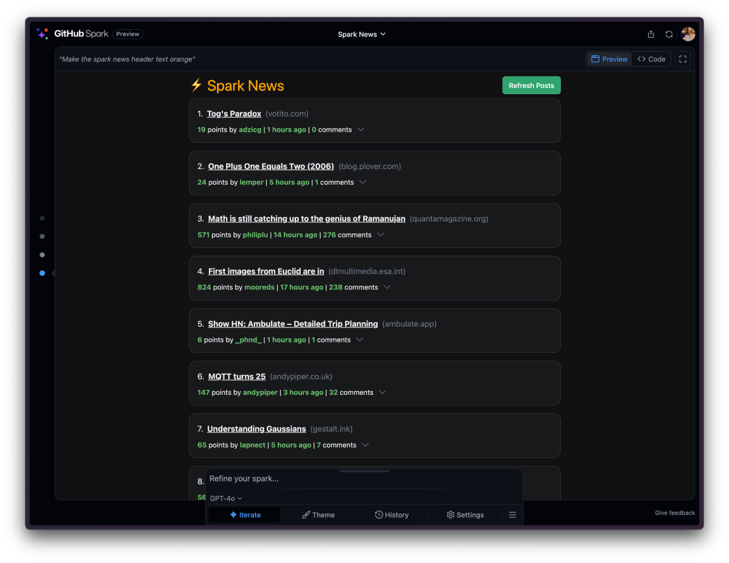Click the quantamagazine.org domain text
This screenshot has width=729, height=563.
[449, 219]
